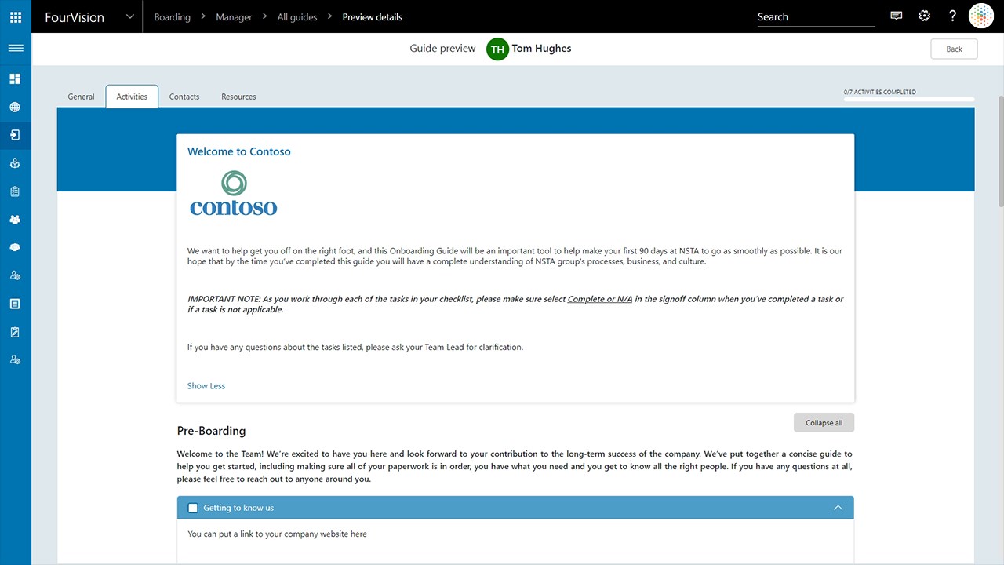This screenshot has width=1004, height=565.
Task: Click in the Search input field
Action: tap(816, 17)
